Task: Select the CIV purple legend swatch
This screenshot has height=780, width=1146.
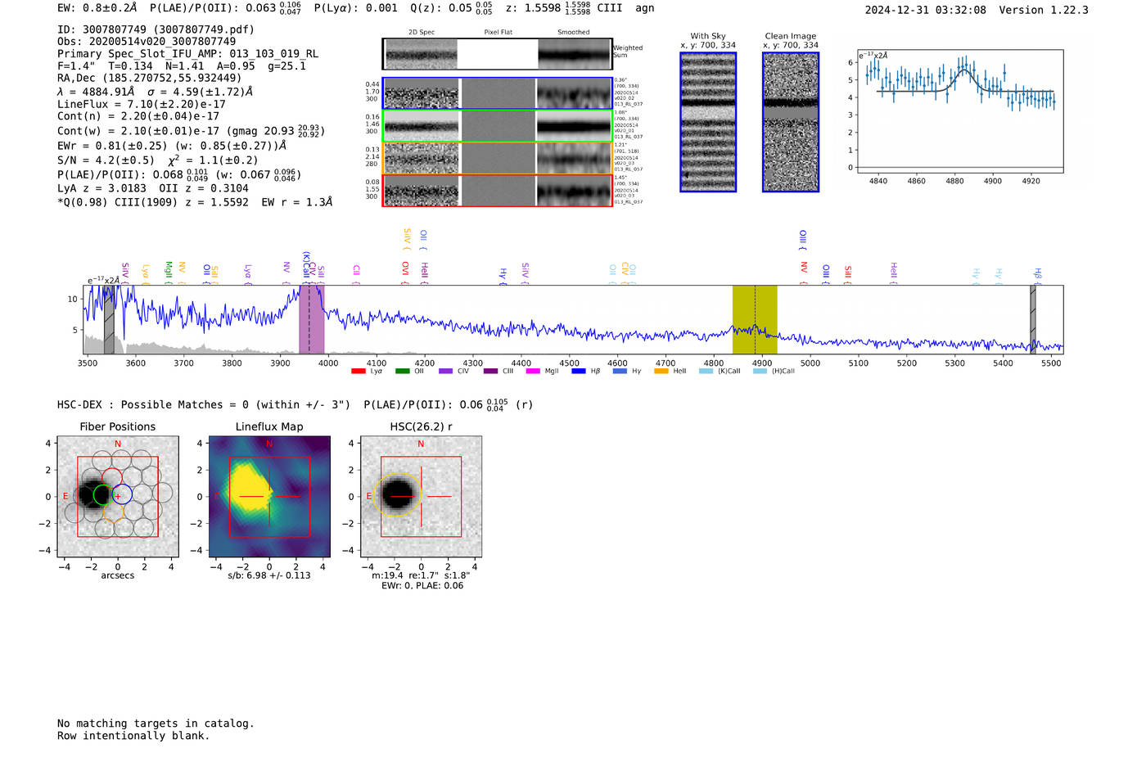Action: pos(445,372)
